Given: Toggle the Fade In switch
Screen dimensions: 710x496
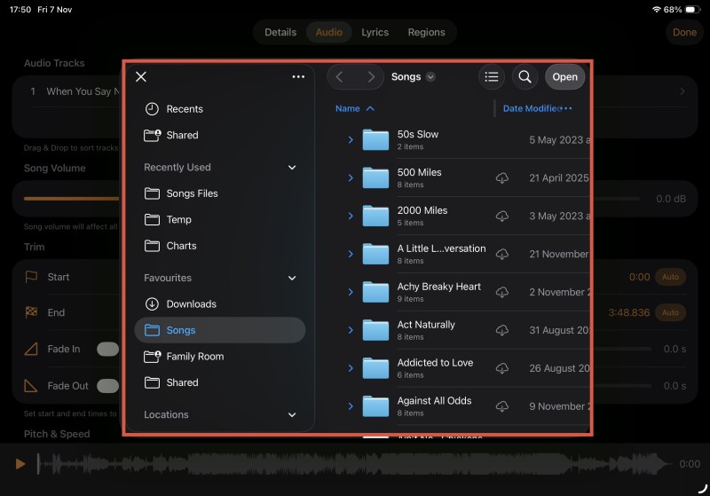Looking at the screenshot, I should [x=108, y=350].
